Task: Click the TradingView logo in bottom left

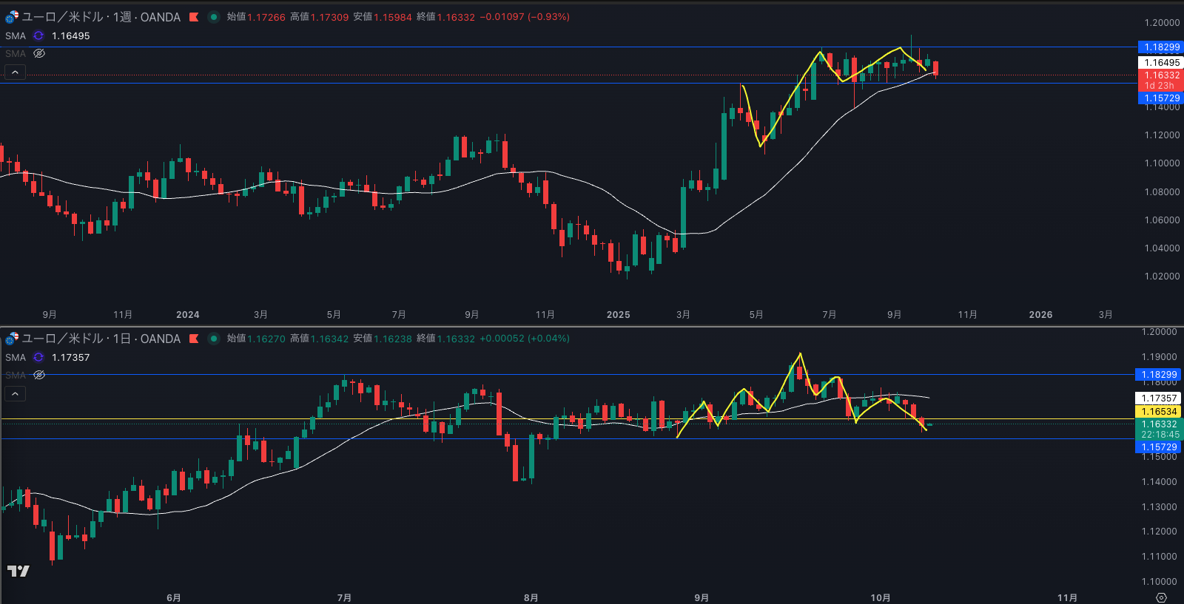Action: pos(18,571)
